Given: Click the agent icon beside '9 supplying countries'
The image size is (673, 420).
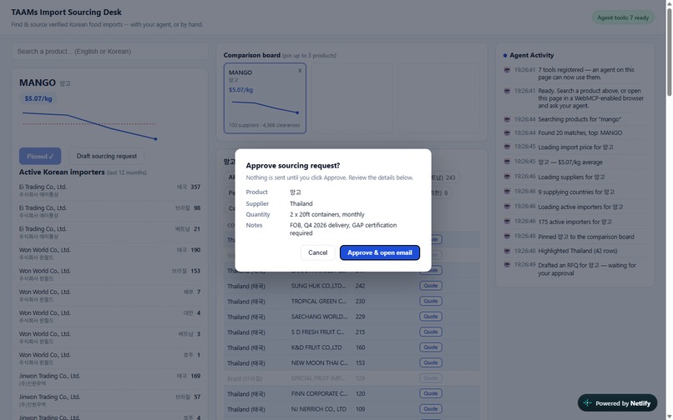Looking at the screenshot, I should [507, 192].
